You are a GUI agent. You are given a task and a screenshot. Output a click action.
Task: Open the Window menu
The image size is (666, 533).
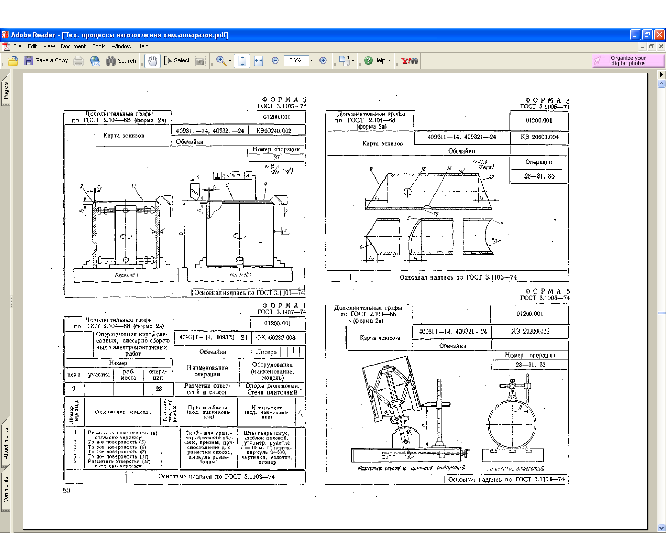121,46
